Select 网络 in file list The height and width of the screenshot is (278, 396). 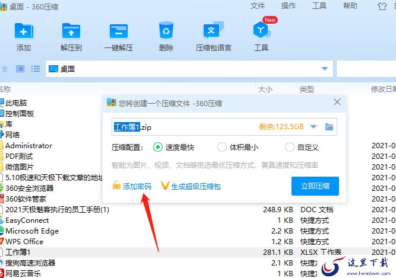click(x=12, y=135)
